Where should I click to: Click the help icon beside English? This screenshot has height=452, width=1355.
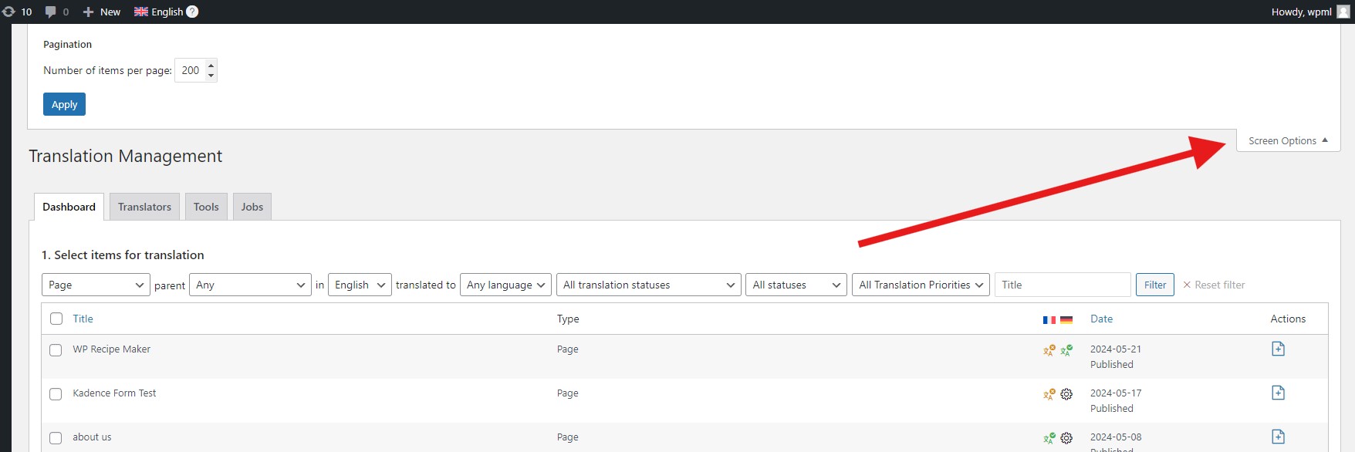point(193,12)
